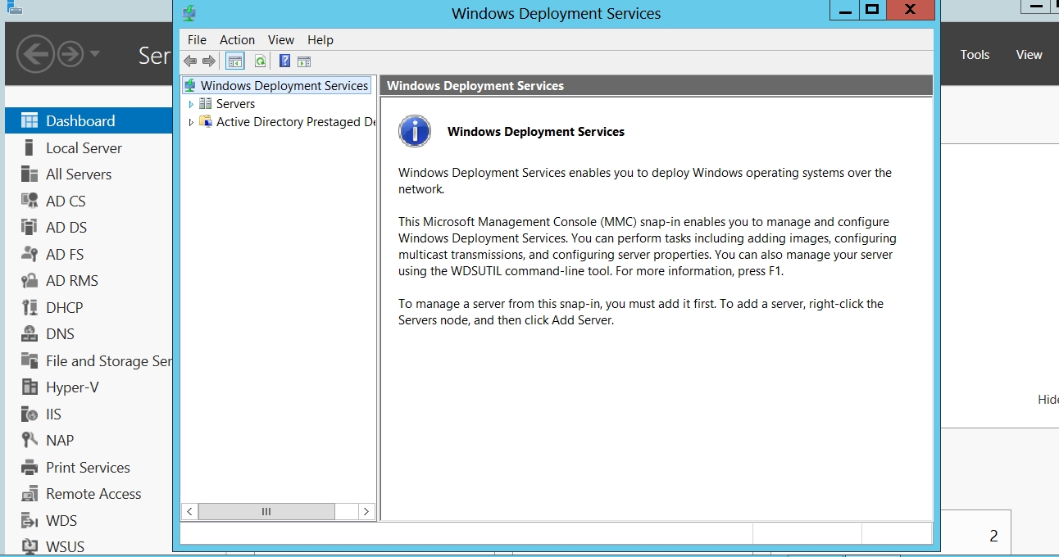Click the Back arrow in the MMC toolbar
Viewport: 1059px width, 557px height.
pos(190,61)
